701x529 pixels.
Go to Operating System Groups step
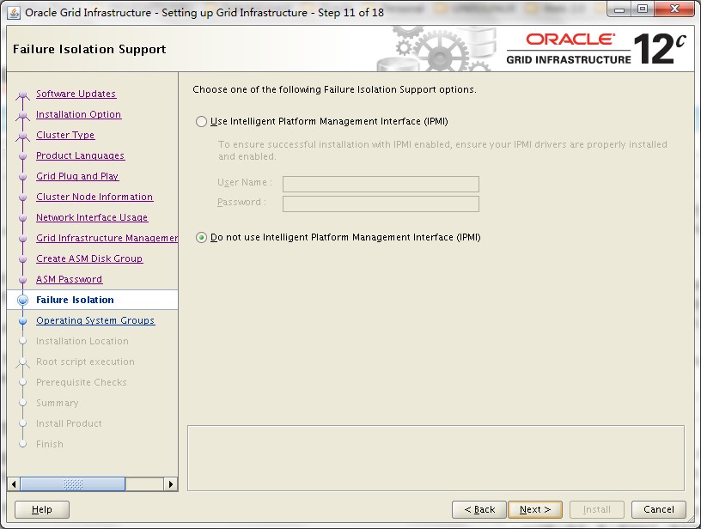pos(95,320)
